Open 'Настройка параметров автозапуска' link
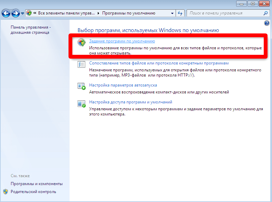This screenshot has width=272, height=202. (123, 85)
